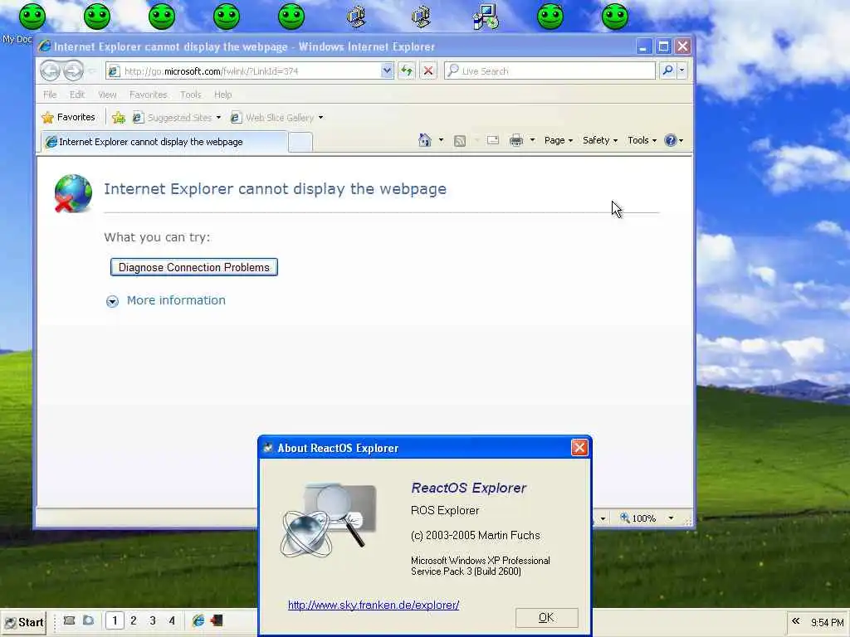Stop loading with the red X icon
Image resolution: width=850 pixels, height=637 pixels.
[x=428, y=71]
